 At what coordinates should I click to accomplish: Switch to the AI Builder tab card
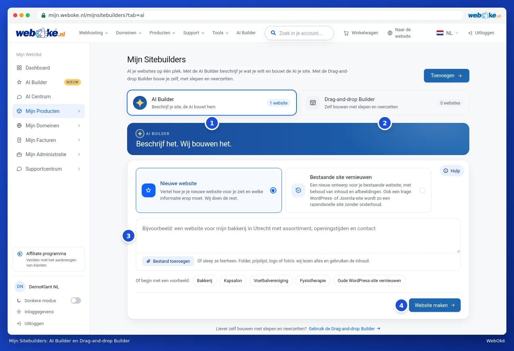pos(212,103)
